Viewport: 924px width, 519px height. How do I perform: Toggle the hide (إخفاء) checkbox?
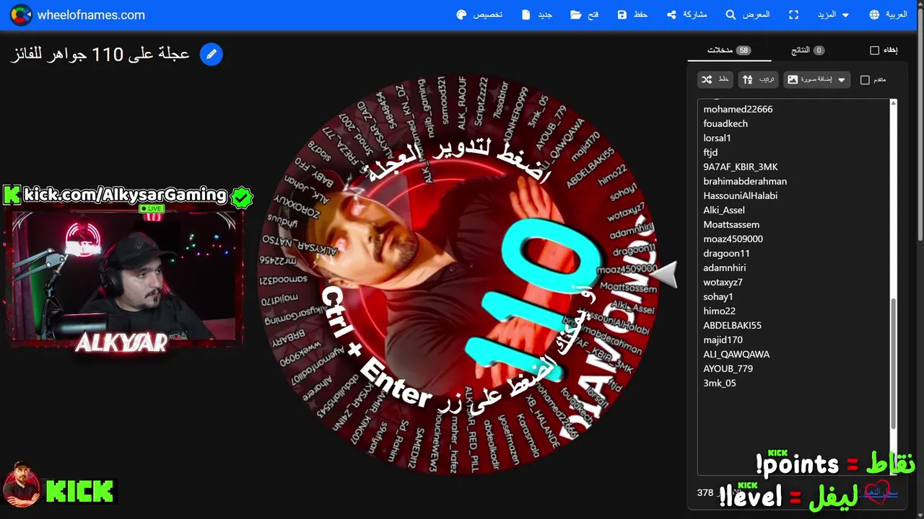[874, 50]
